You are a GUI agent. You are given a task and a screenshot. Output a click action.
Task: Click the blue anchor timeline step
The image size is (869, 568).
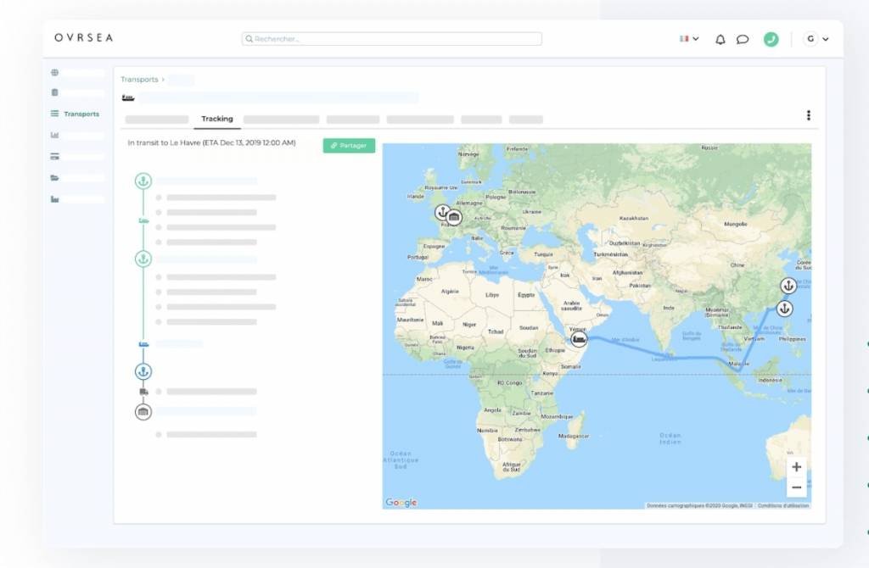point(143,371)
